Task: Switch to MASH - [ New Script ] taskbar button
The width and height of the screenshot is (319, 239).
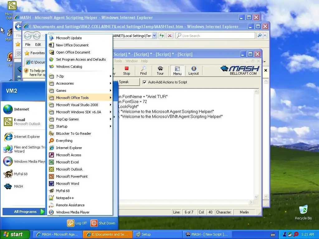Action: coord(208,234)
